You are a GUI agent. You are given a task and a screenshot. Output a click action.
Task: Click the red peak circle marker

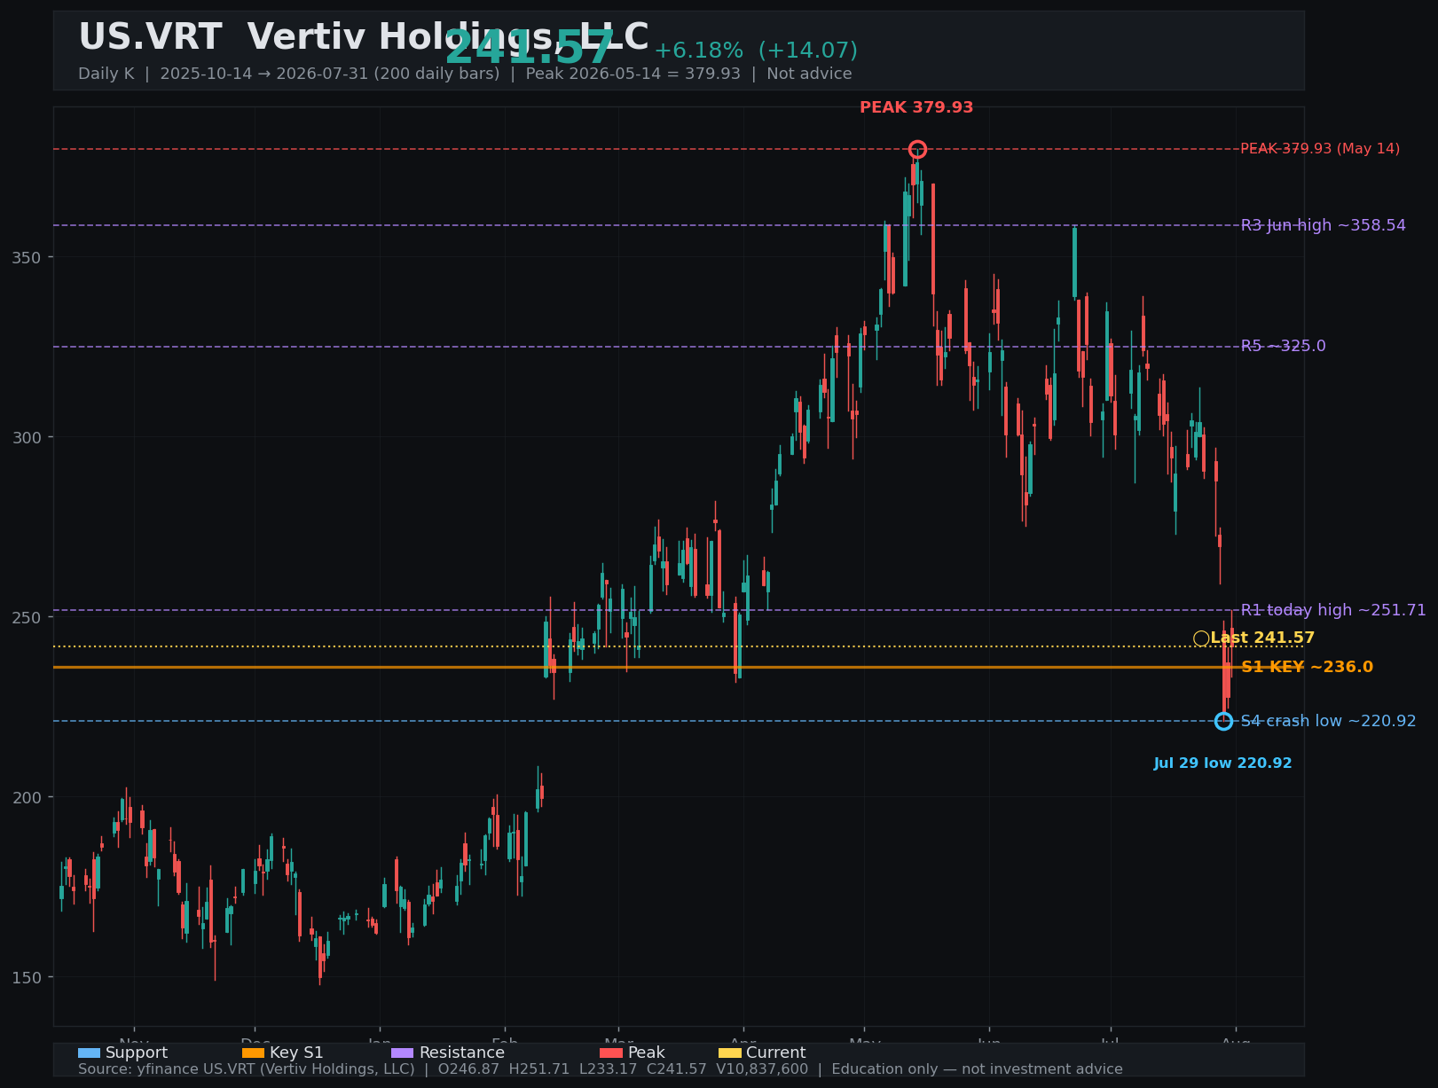917,149
